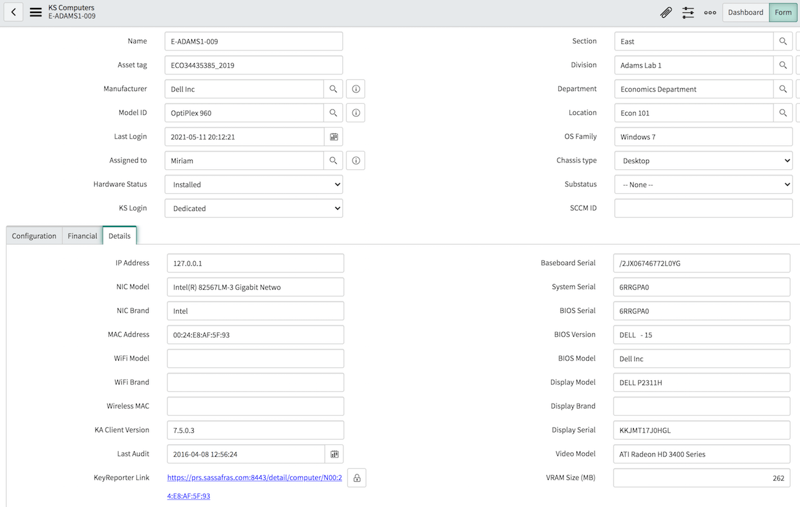Image resolution: width=800 pixels, height=507 pixels.
Task: Look up the Department field value
Action: (x=783, y=89)
